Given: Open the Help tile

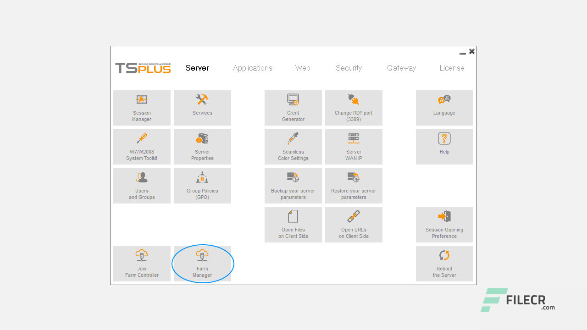Looking at the screenshot, I should click(x=444, y=147).
